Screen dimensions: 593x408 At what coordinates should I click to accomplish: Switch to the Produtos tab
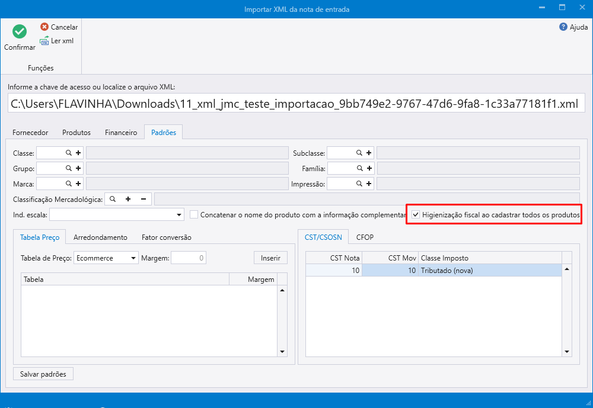76,133
